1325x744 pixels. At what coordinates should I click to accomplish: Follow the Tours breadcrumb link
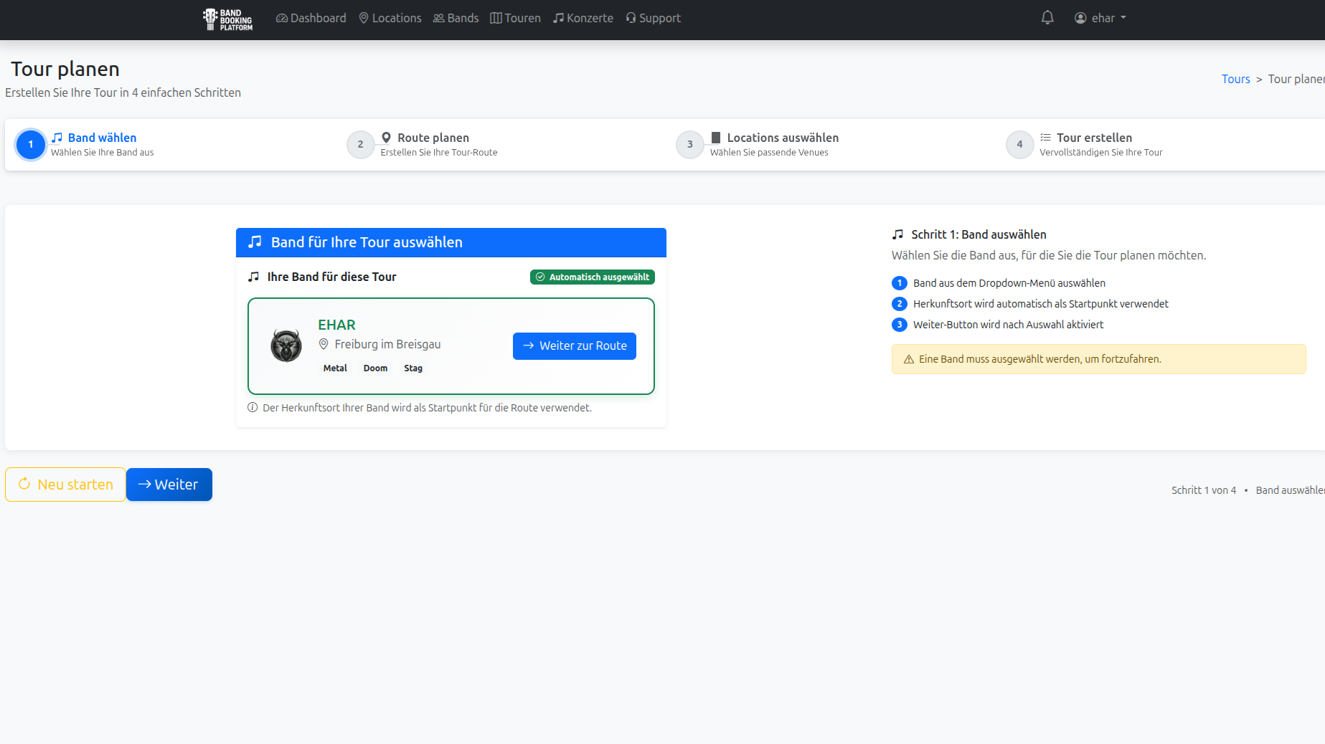pyautogui.click(x=1235, y=79)
